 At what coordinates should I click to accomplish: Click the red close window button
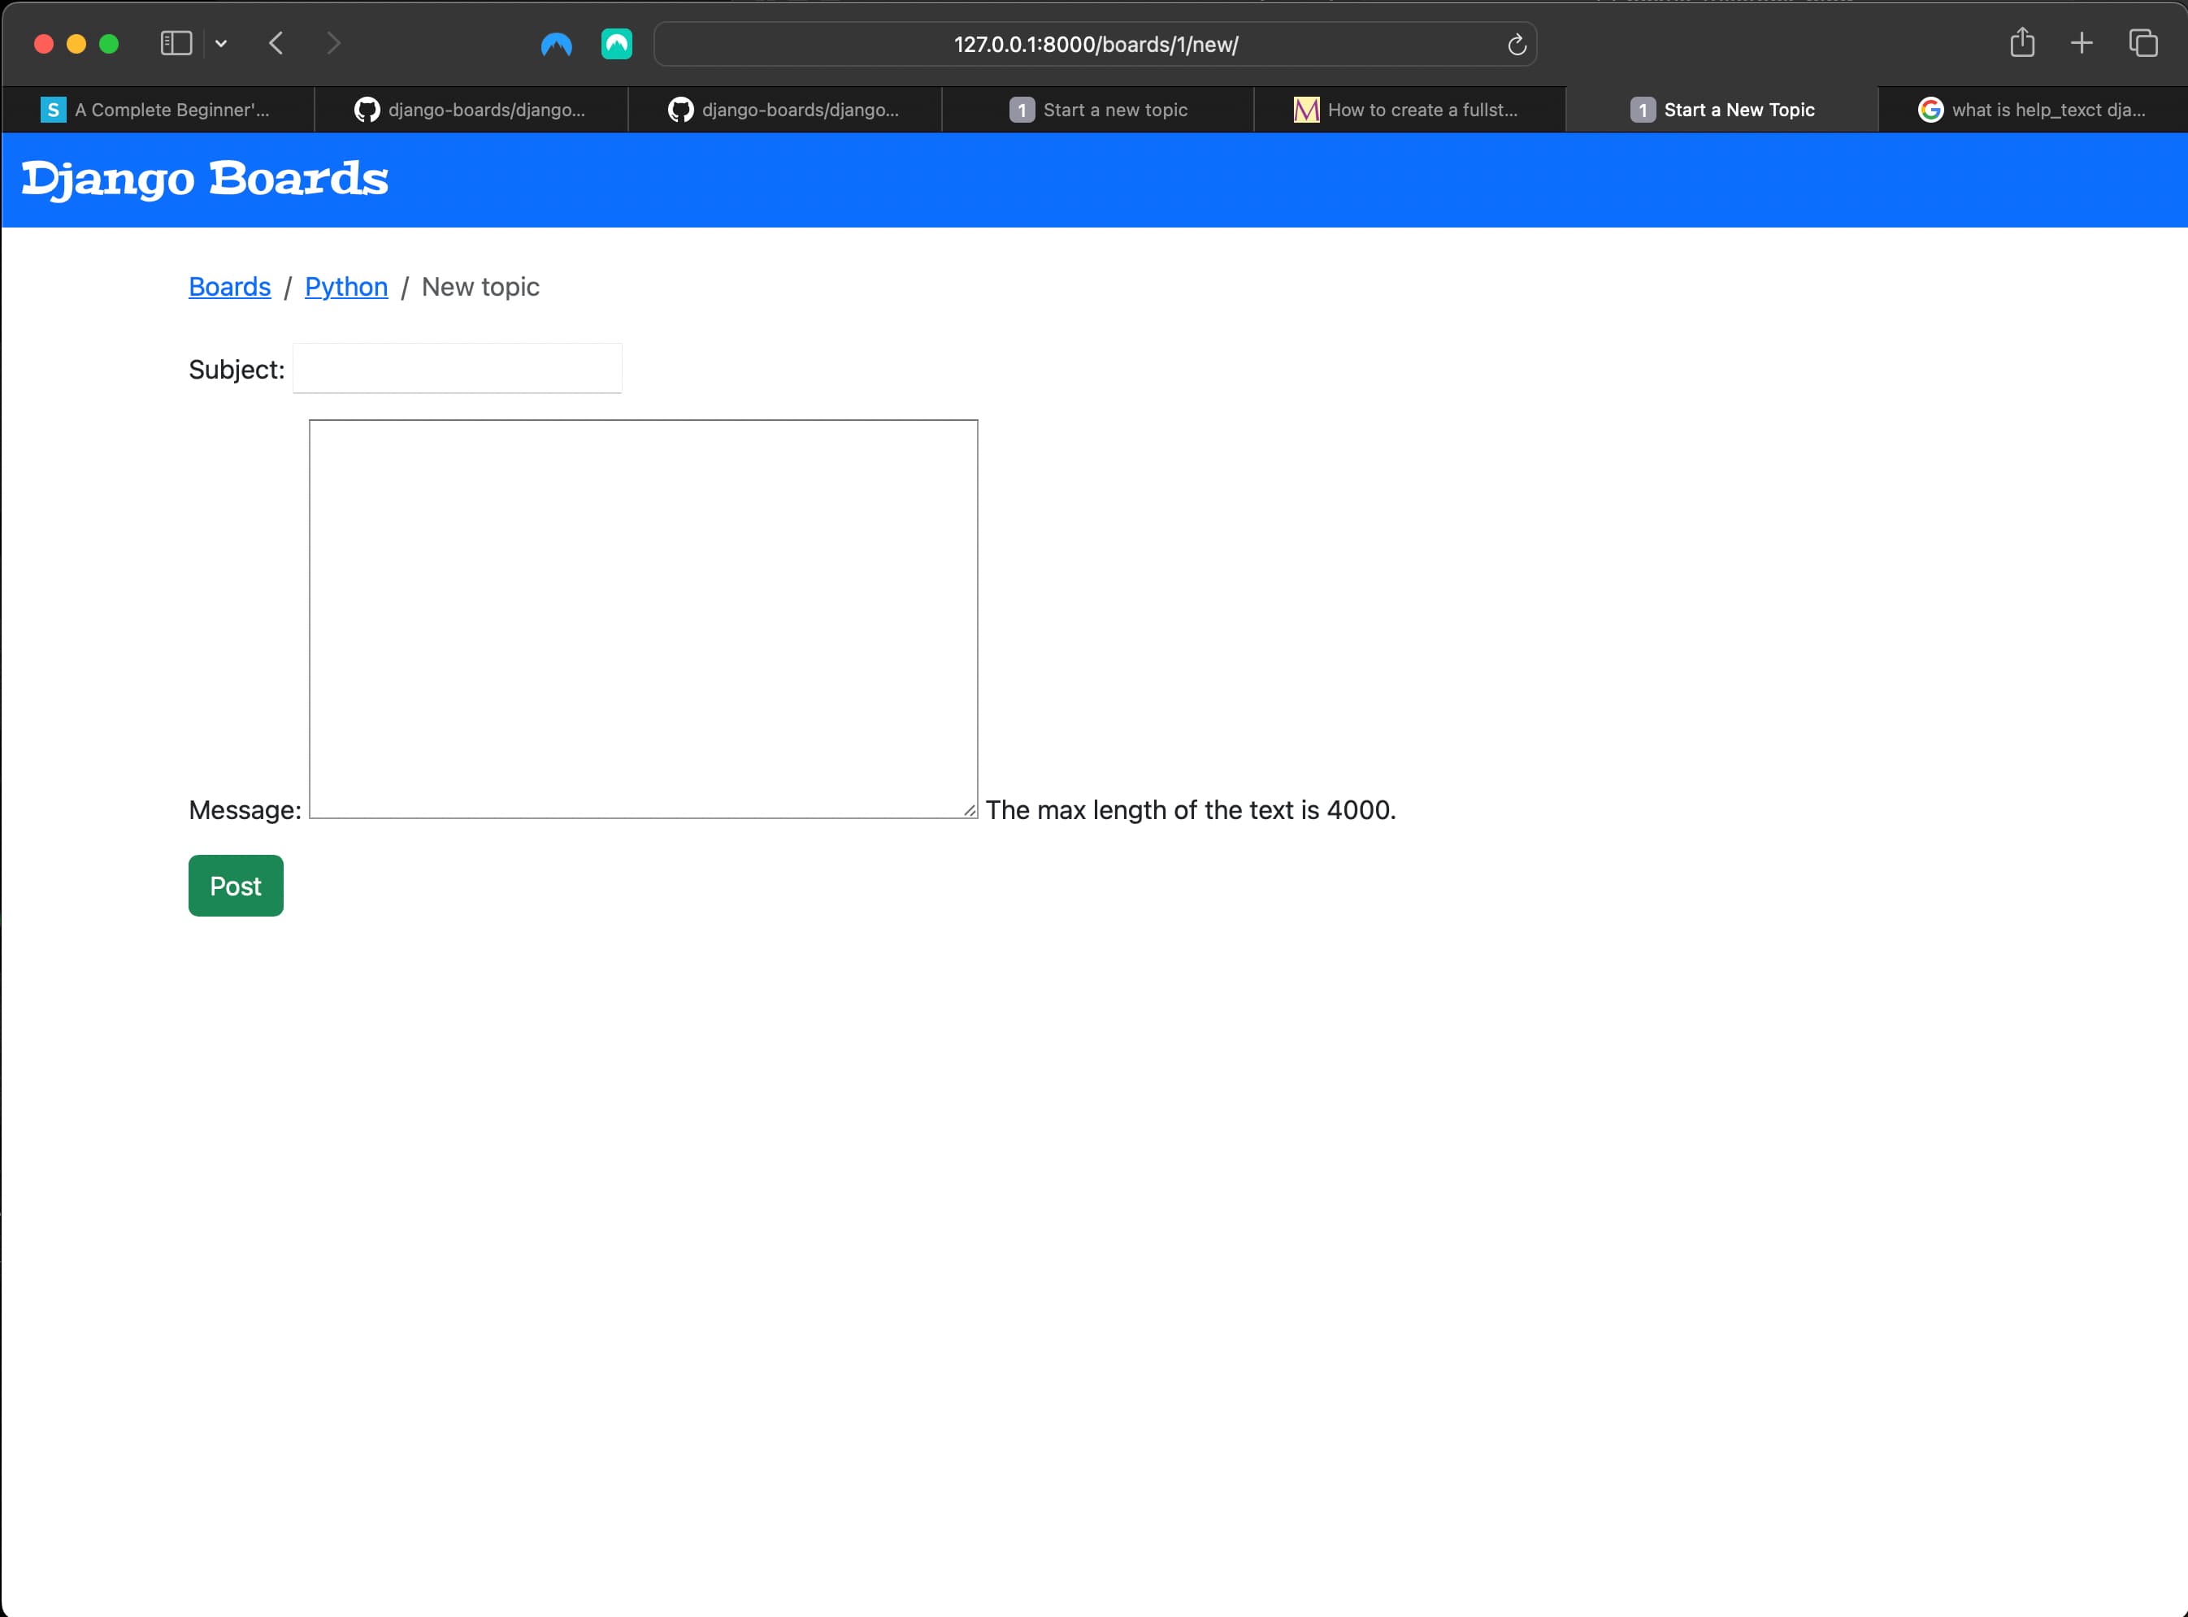coord(43,44)
